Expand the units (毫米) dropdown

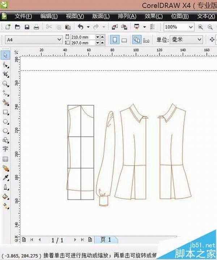pos(199,39)
